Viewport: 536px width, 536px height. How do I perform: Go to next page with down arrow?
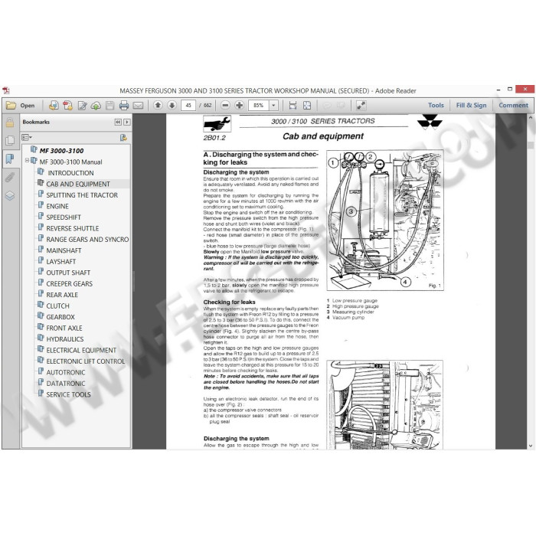point(172,106)
